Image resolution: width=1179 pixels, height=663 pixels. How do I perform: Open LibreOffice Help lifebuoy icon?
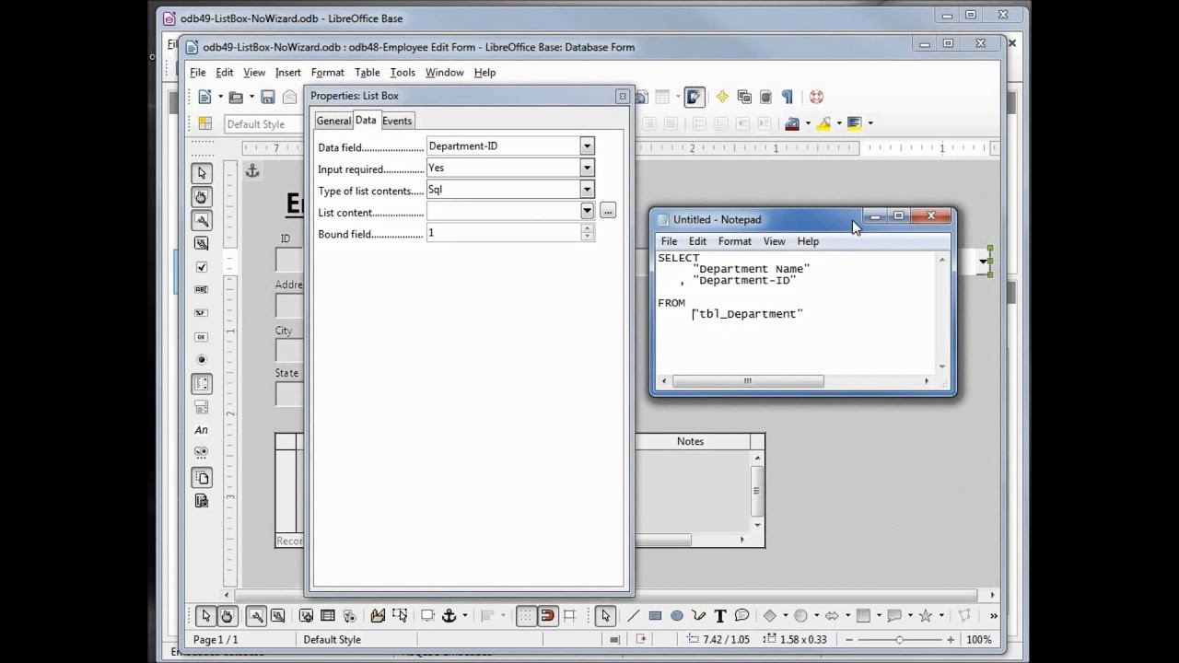point(815,97)
